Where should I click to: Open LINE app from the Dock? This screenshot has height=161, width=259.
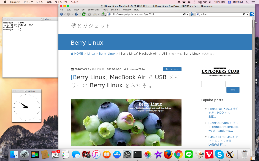pyautogui.click(x=189, y=154)
